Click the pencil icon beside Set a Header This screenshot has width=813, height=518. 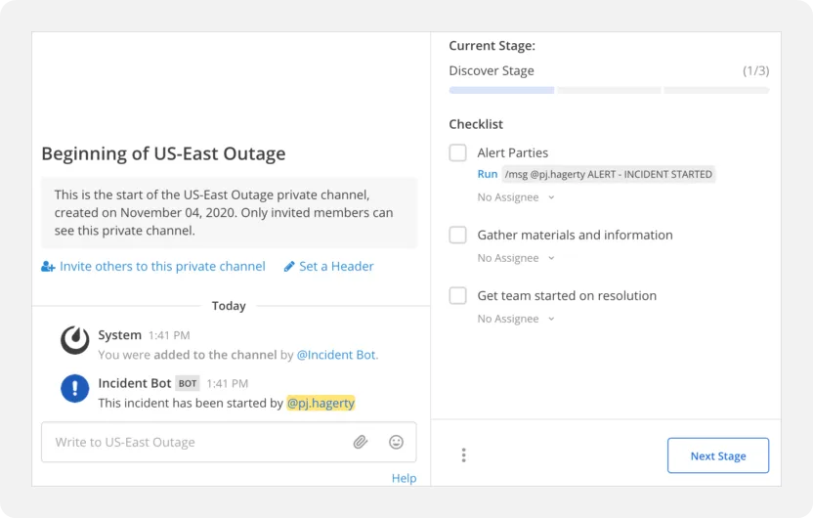[x=289, y=267]
